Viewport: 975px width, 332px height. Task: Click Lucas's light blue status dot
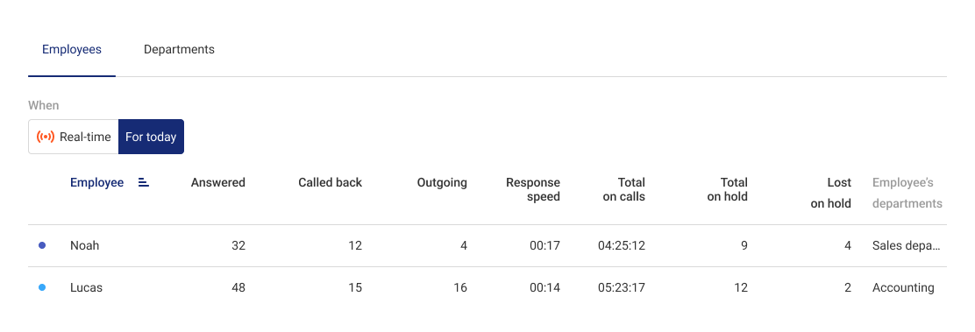click(x=42, y=288)
